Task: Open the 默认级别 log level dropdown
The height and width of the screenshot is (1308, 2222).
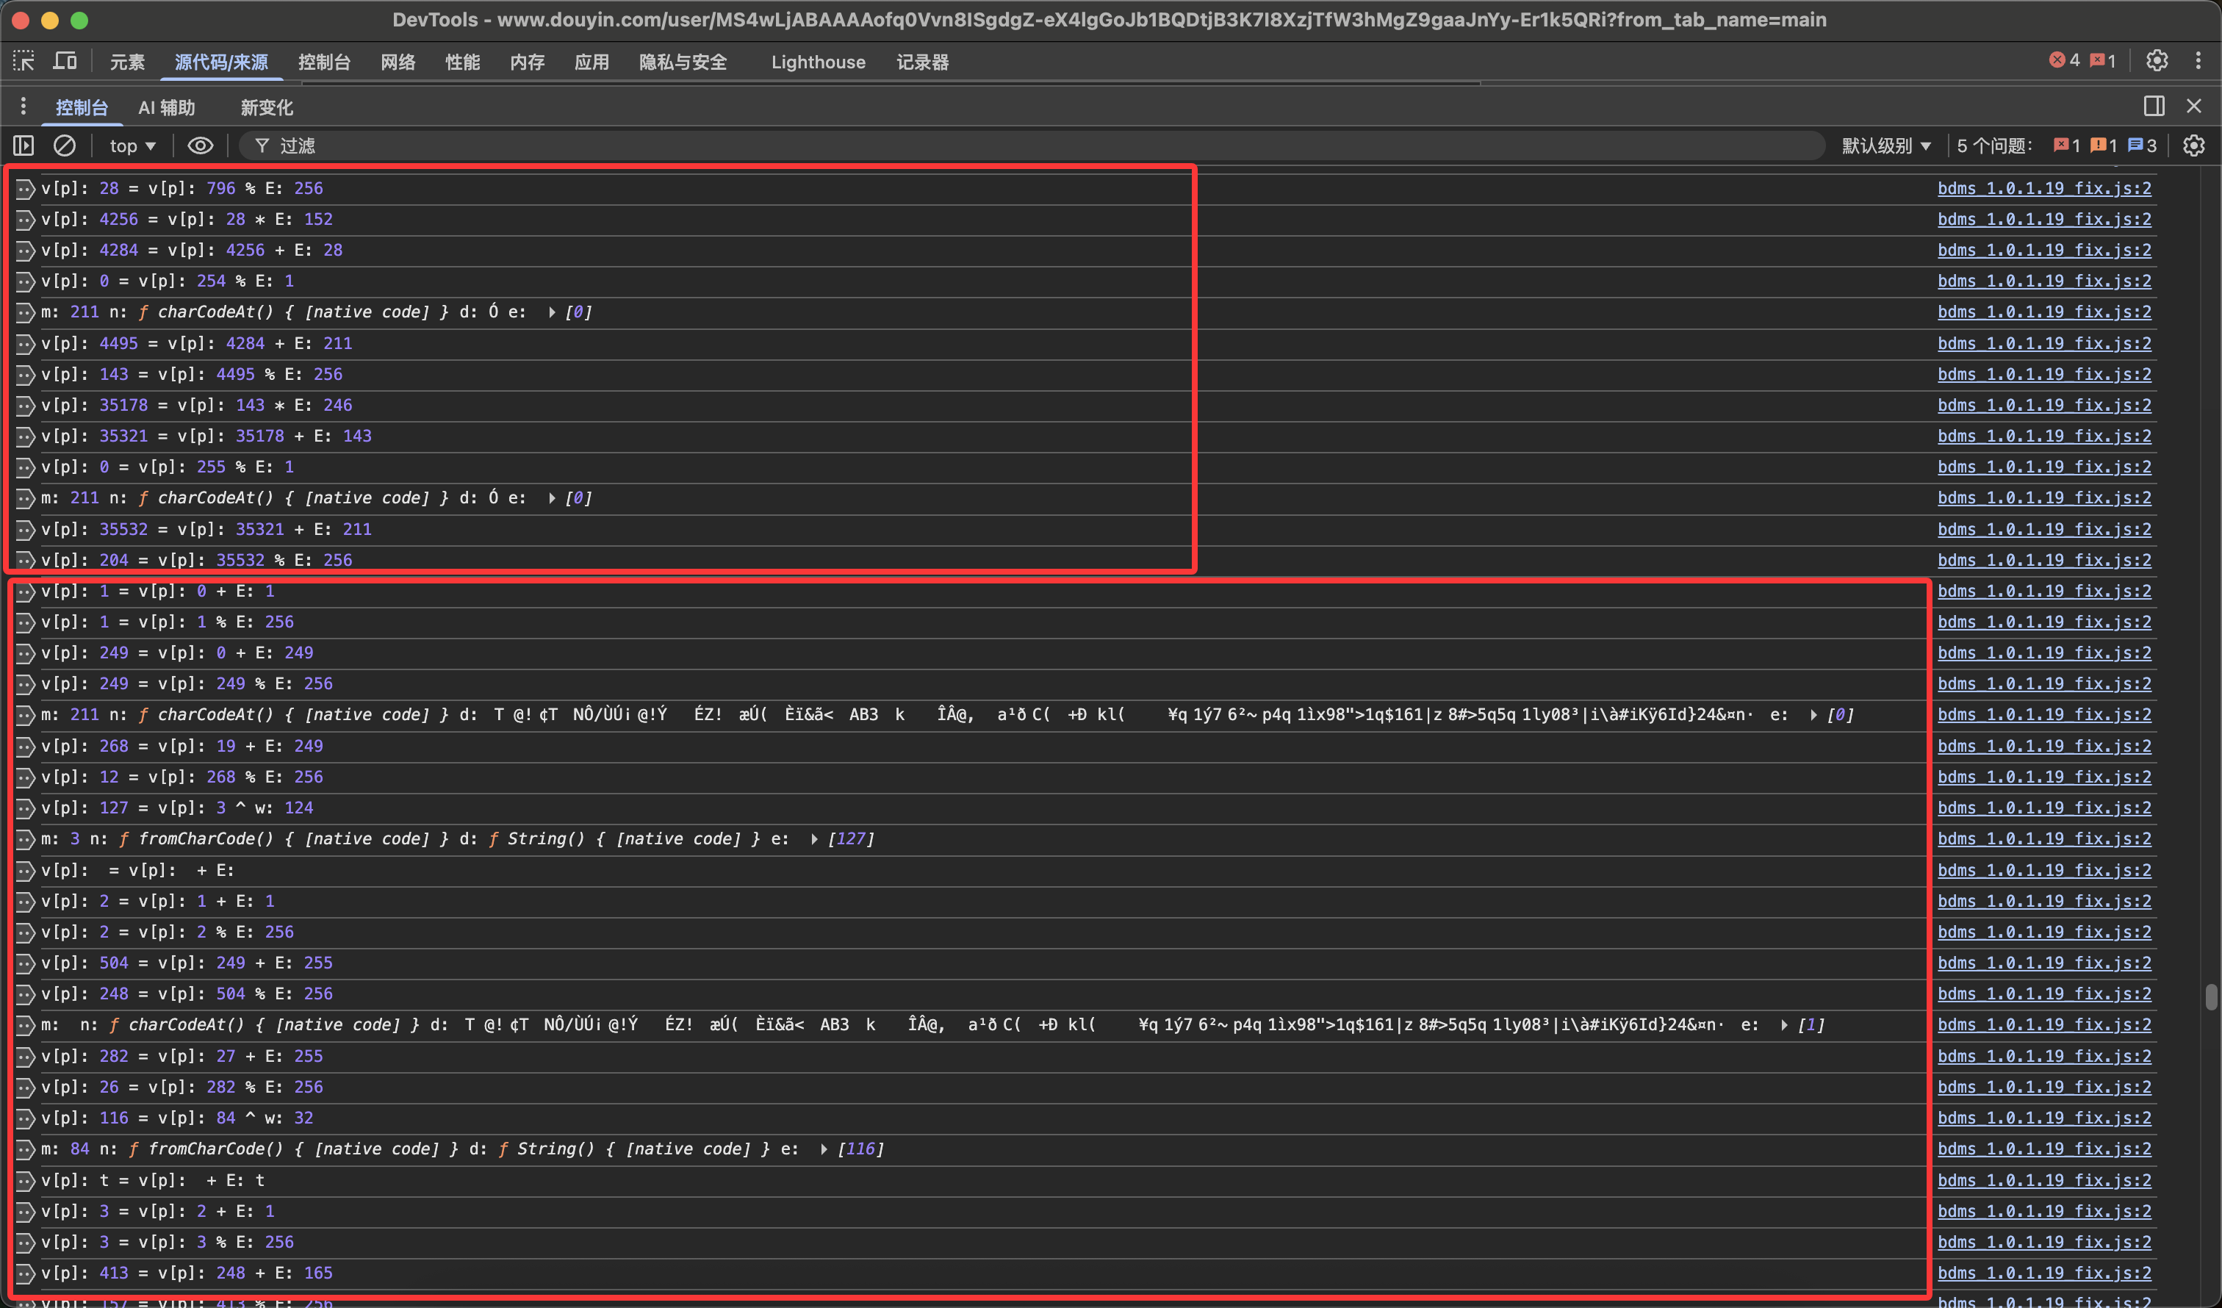Action: point(1885,145)
